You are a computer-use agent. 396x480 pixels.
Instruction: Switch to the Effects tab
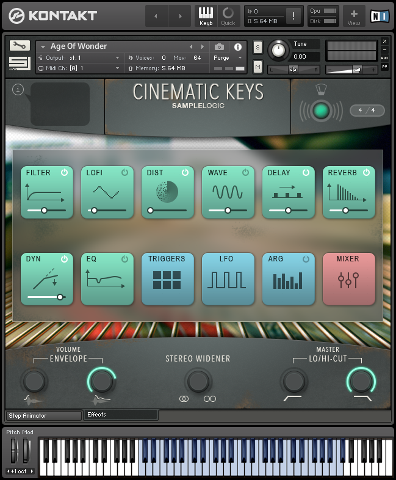(120, 415)
